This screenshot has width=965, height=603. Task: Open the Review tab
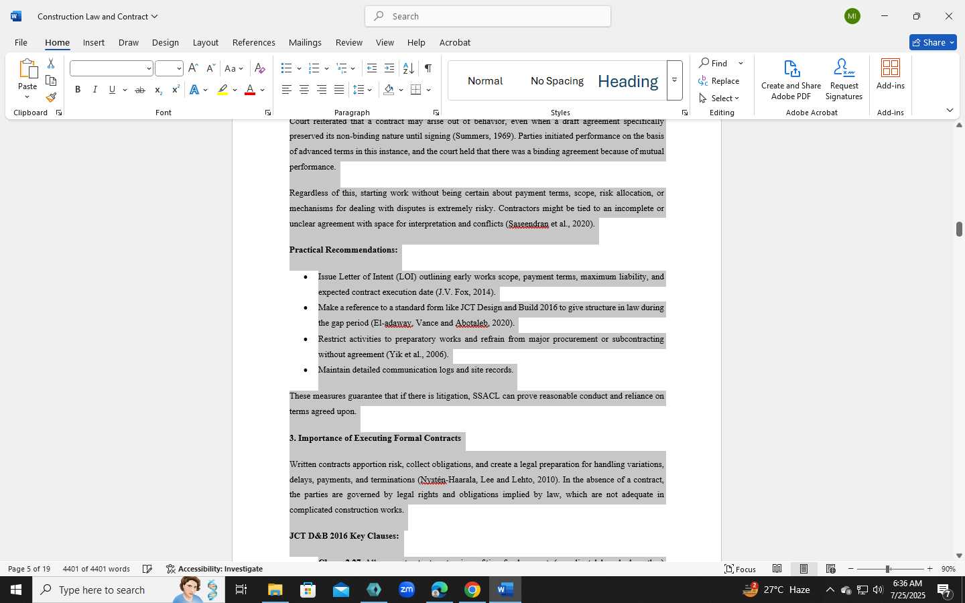tap(349, 42)
